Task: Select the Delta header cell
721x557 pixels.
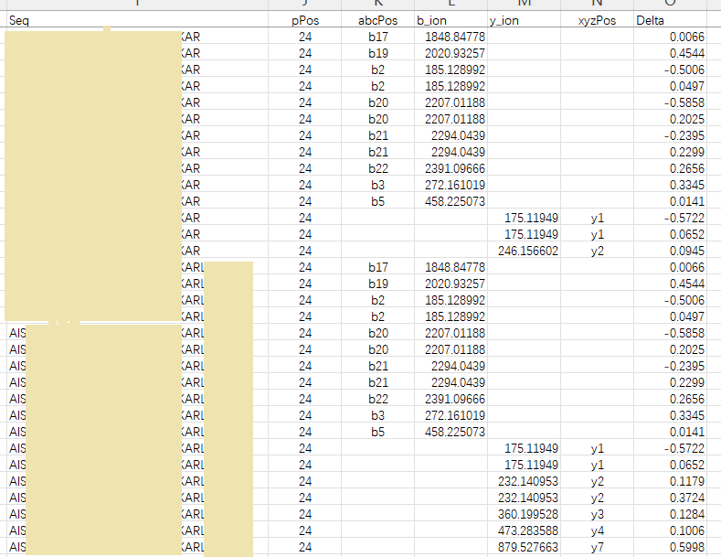Action: (x=671, y=20)
